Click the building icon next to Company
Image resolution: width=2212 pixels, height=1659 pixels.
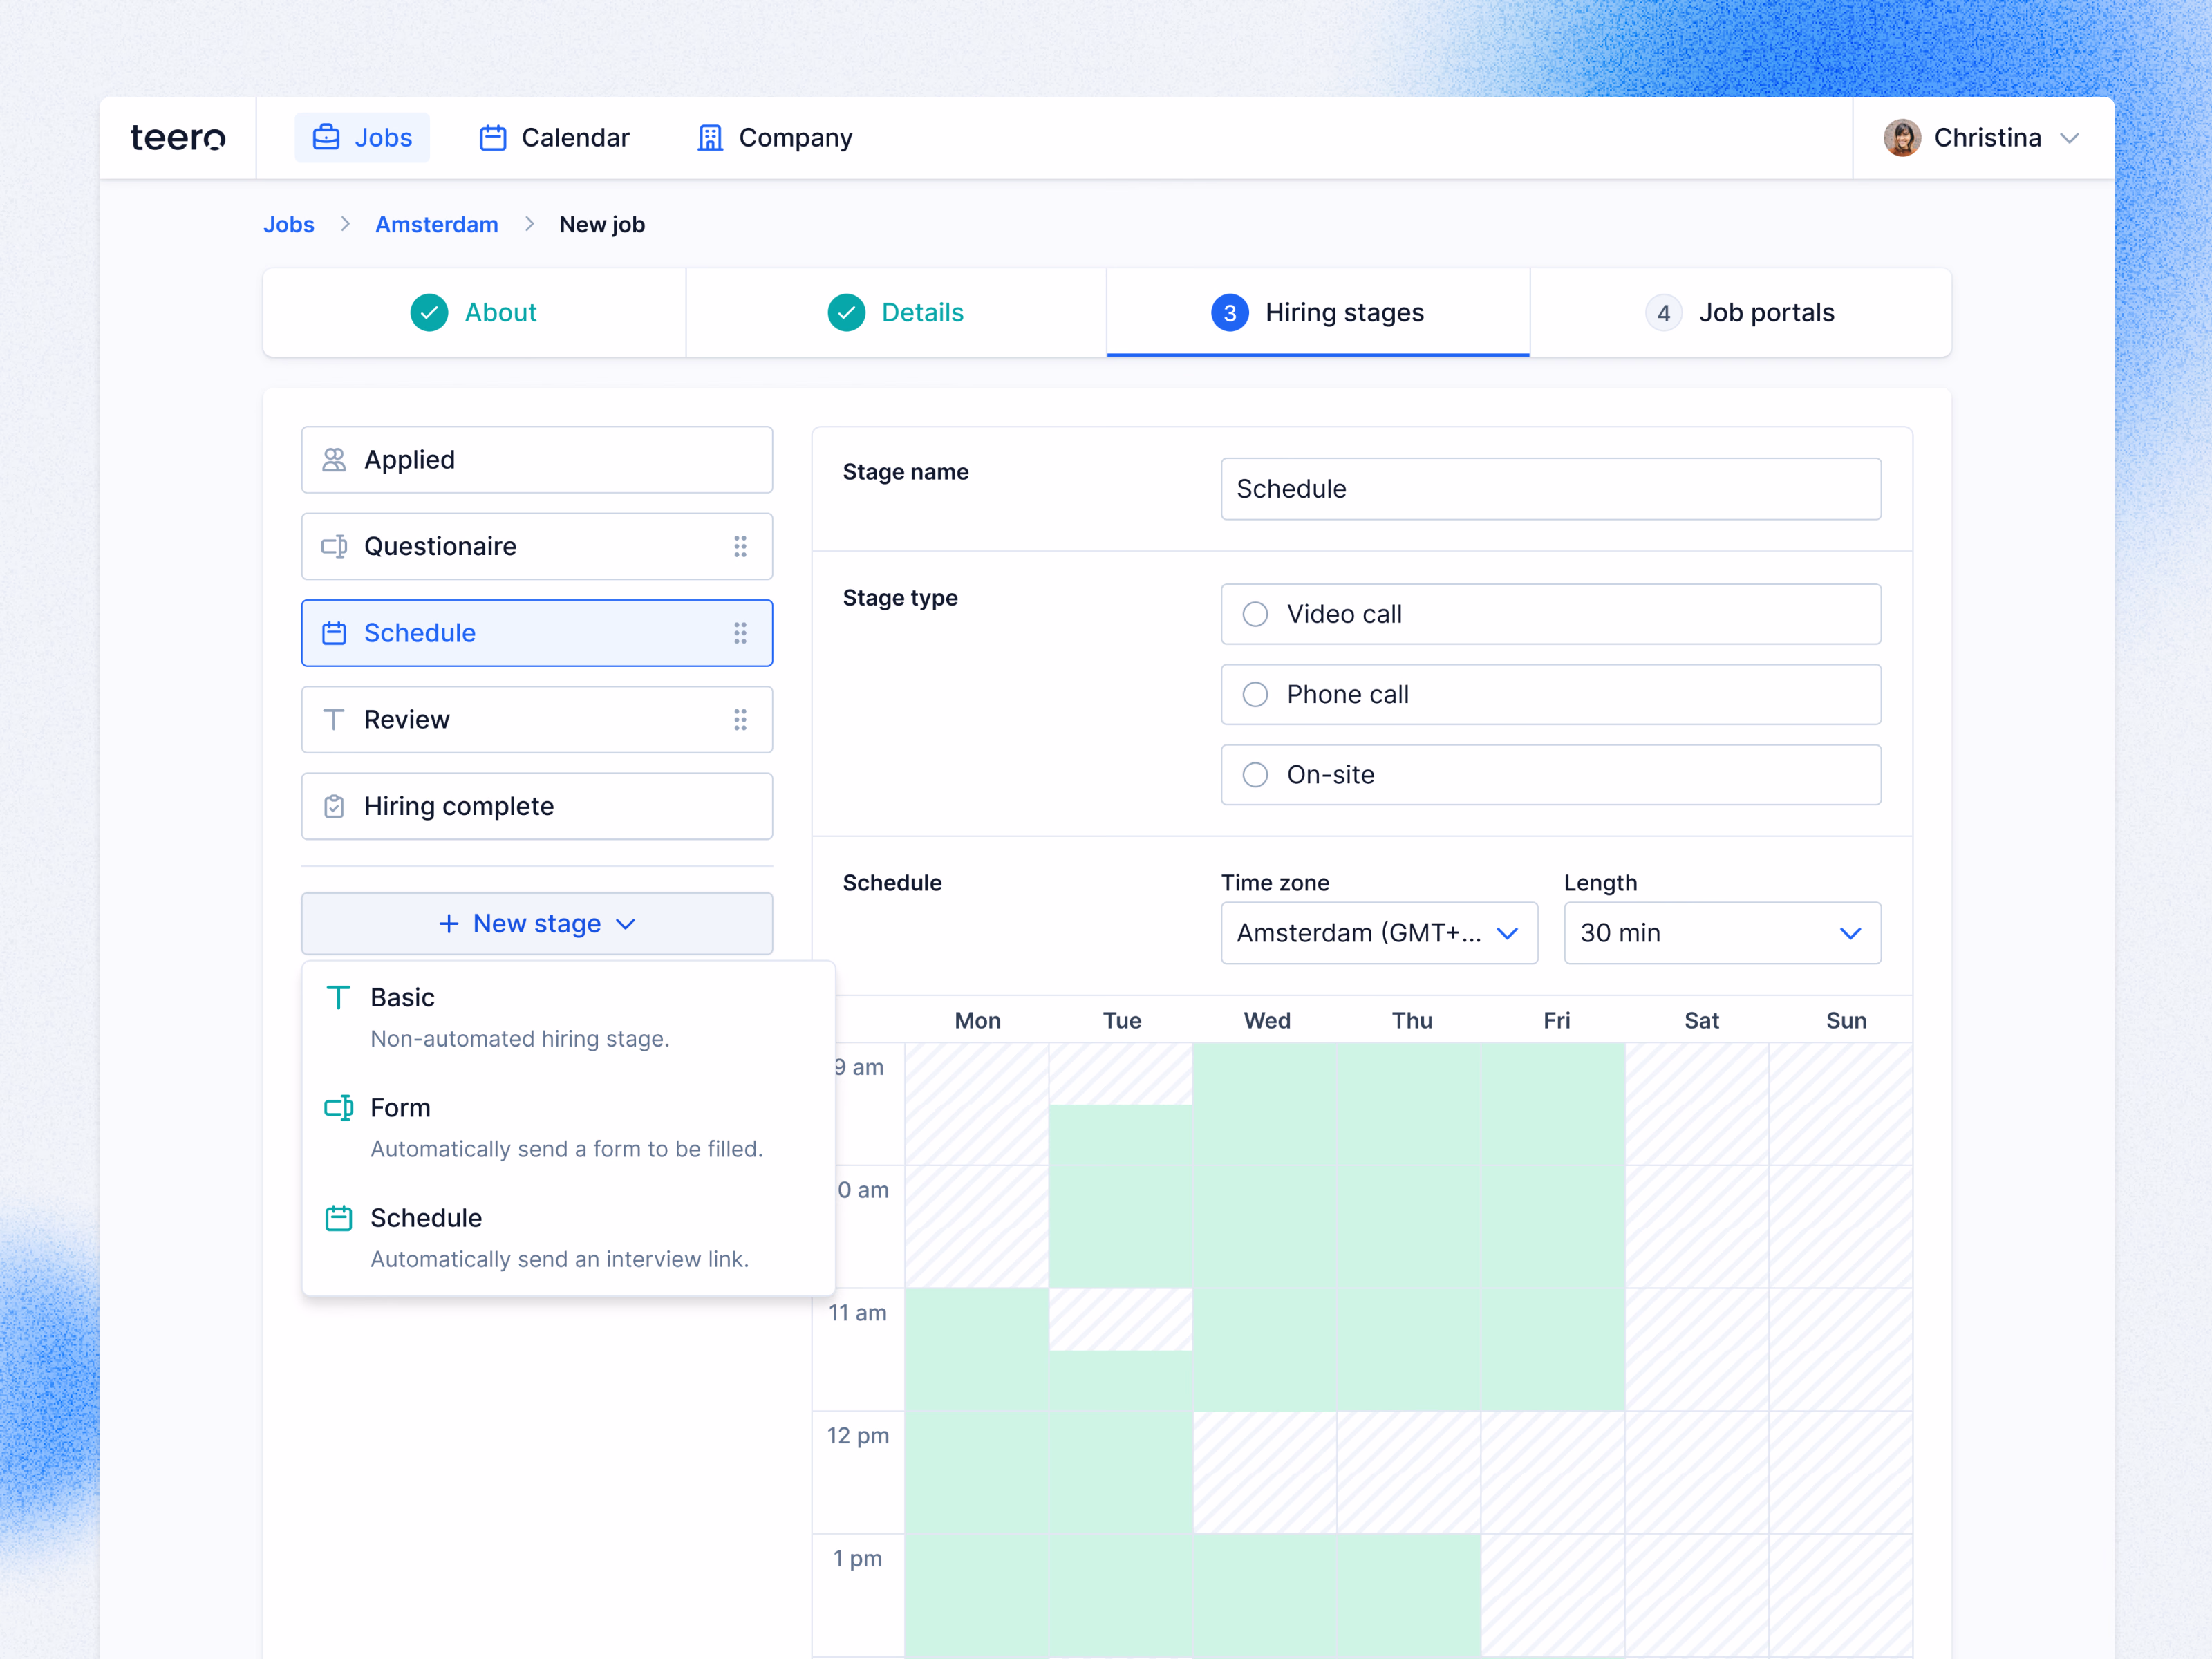[x=710, y=138]
